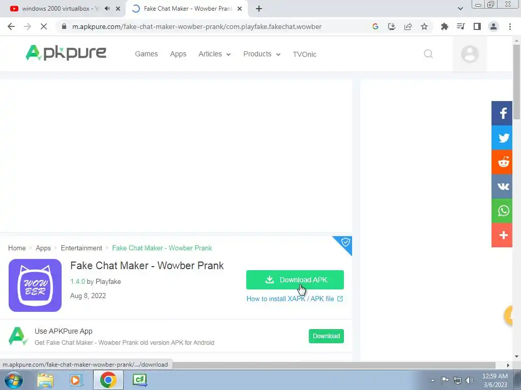Click Chrome icon in taskbar
Image resolution: width=521 pixels, height=390 pixels.
(x=108, y=380)
